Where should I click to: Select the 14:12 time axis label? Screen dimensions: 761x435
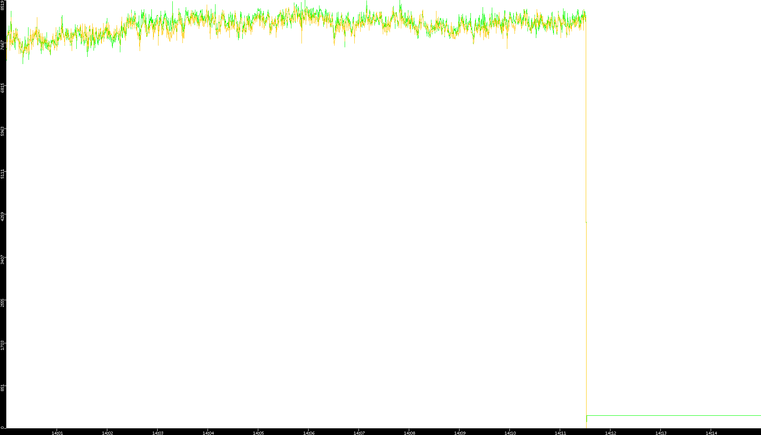click(x=610, y=433)
